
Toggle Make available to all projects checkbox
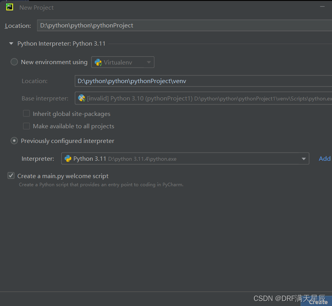(x=26, y=126)
